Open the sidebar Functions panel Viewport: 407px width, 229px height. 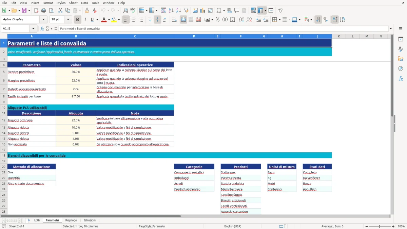click(401, 78)
